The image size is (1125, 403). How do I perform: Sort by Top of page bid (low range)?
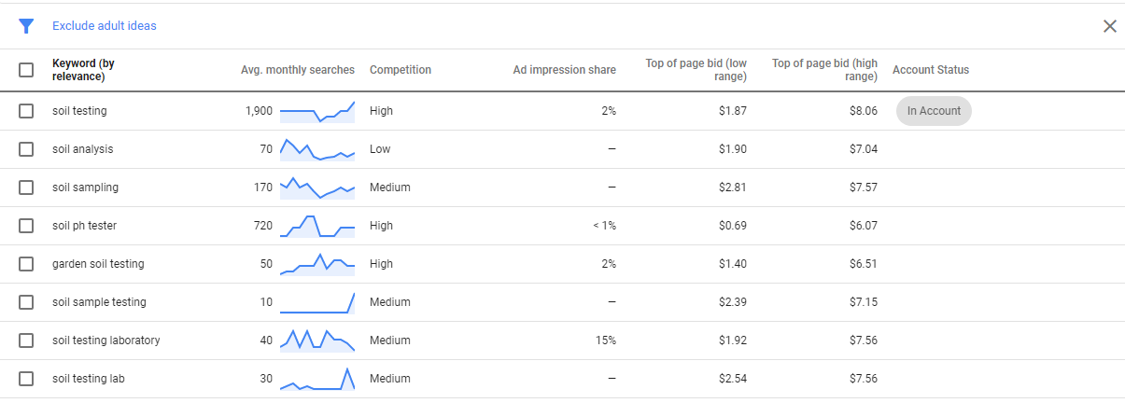point(696,70)
